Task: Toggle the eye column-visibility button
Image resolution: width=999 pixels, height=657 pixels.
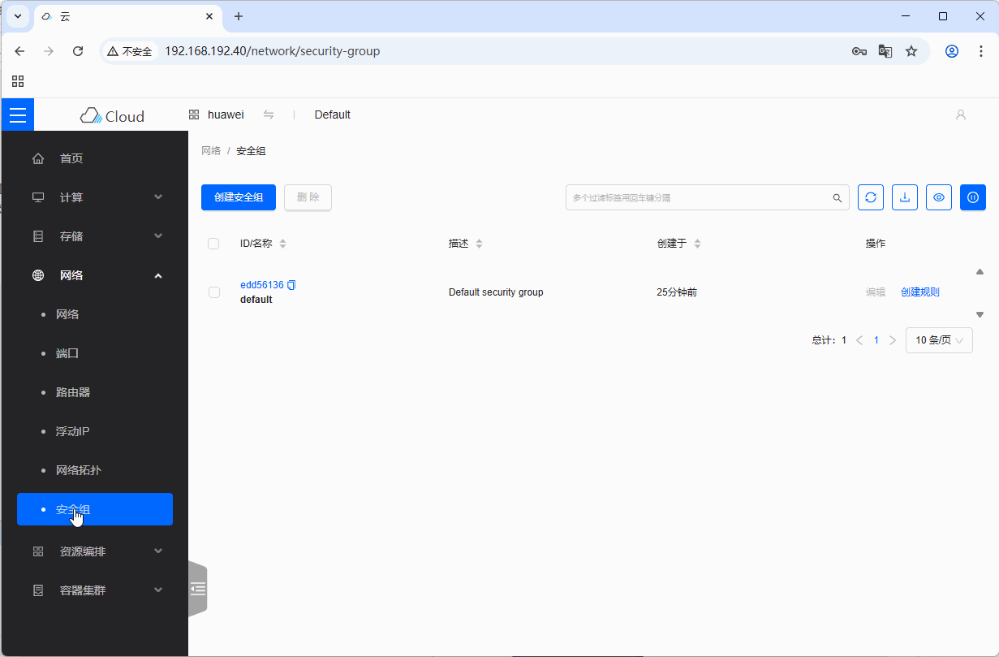Action: (x=939, y=197)
